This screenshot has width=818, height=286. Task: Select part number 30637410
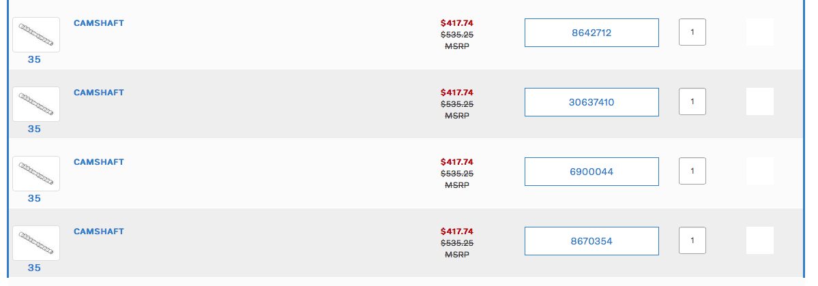[x=591, y=102]
